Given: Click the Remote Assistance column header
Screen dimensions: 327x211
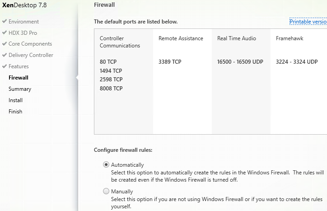Looking at the screenshot, I should pyautogui.click(x=181, y=38).
